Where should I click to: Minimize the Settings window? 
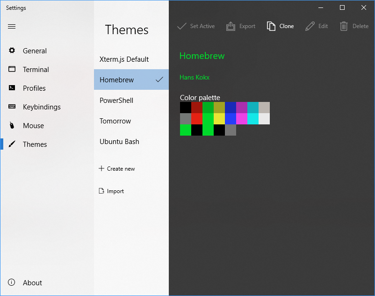click(321, 7)
